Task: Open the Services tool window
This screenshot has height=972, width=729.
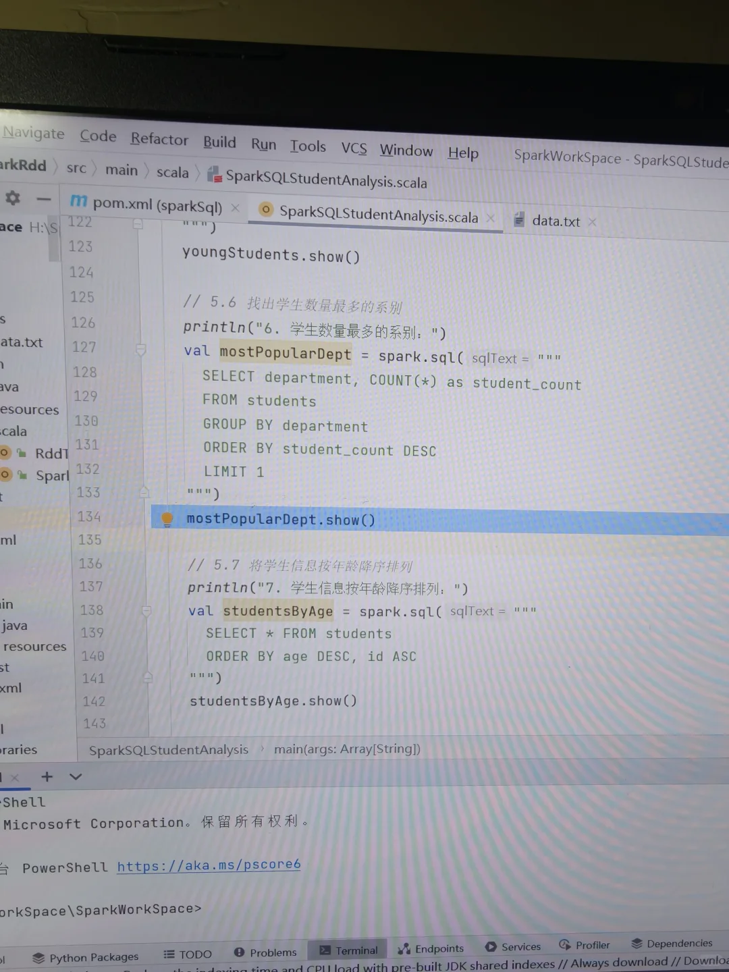Action: click(x=513, y=946)
